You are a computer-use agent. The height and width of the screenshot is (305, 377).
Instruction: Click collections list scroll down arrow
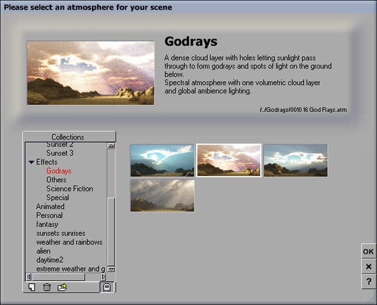[x=111, y=269]
